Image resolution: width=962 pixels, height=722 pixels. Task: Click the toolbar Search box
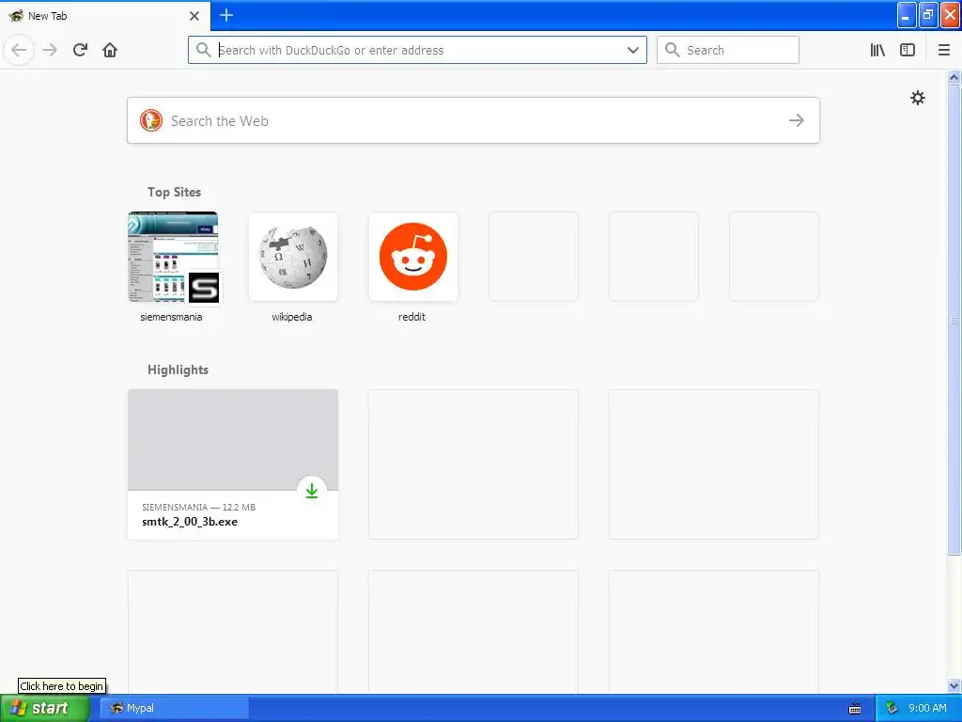728,50
